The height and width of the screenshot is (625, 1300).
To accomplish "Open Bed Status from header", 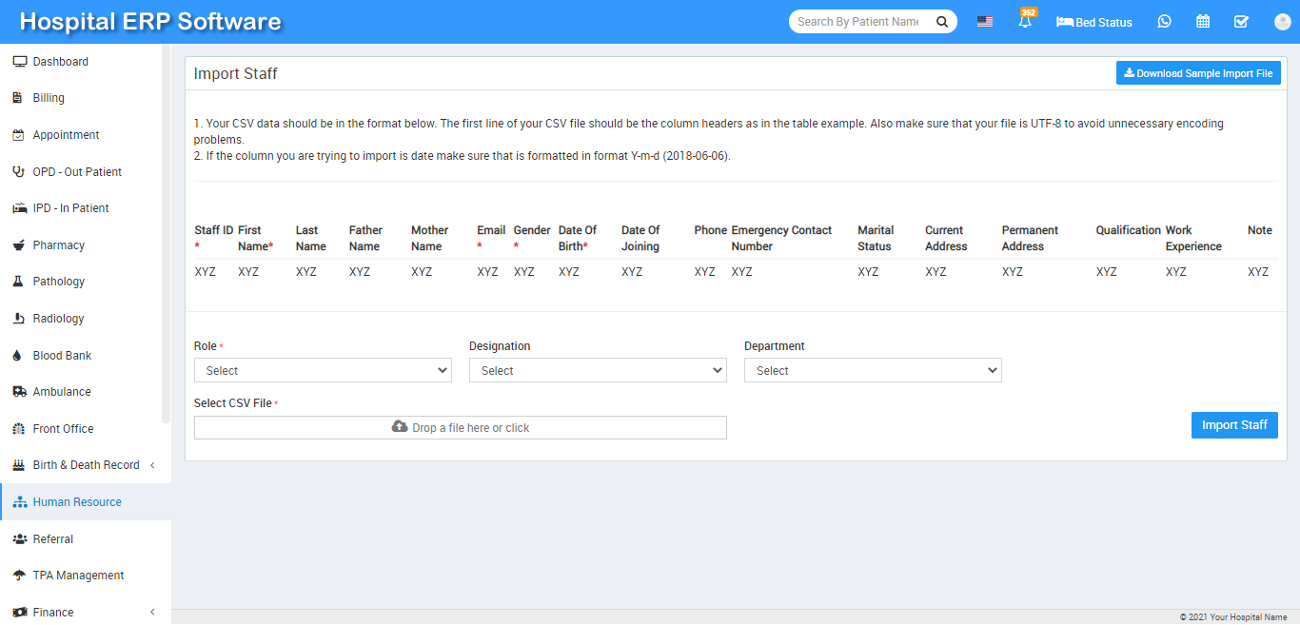I will pyautogui.click(x=1094, y=22).
